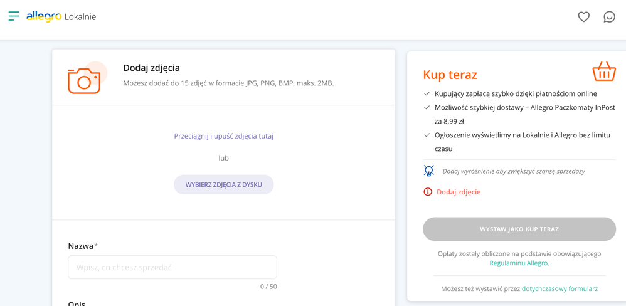
Task: Focus the Nazwa input field
Action: point(172,267)
